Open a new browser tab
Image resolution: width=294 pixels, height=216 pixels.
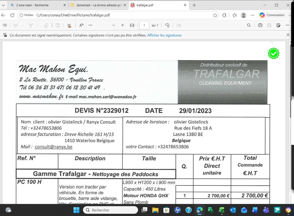pos(194,5)
